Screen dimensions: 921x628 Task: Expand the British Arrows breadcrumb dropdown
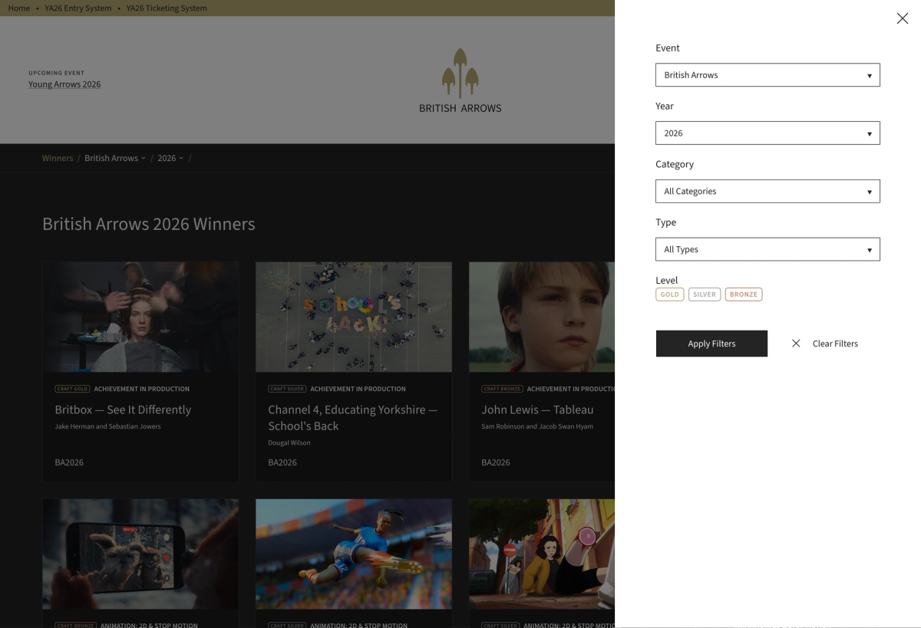[x=115, y=158]
